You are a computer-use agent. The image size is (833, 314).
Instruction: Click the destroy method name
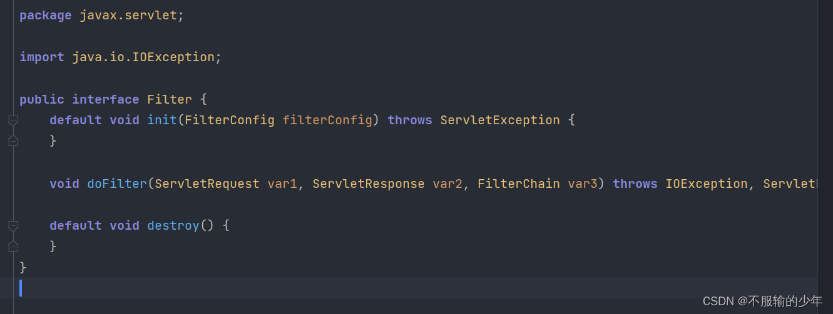tap(173, 225)
